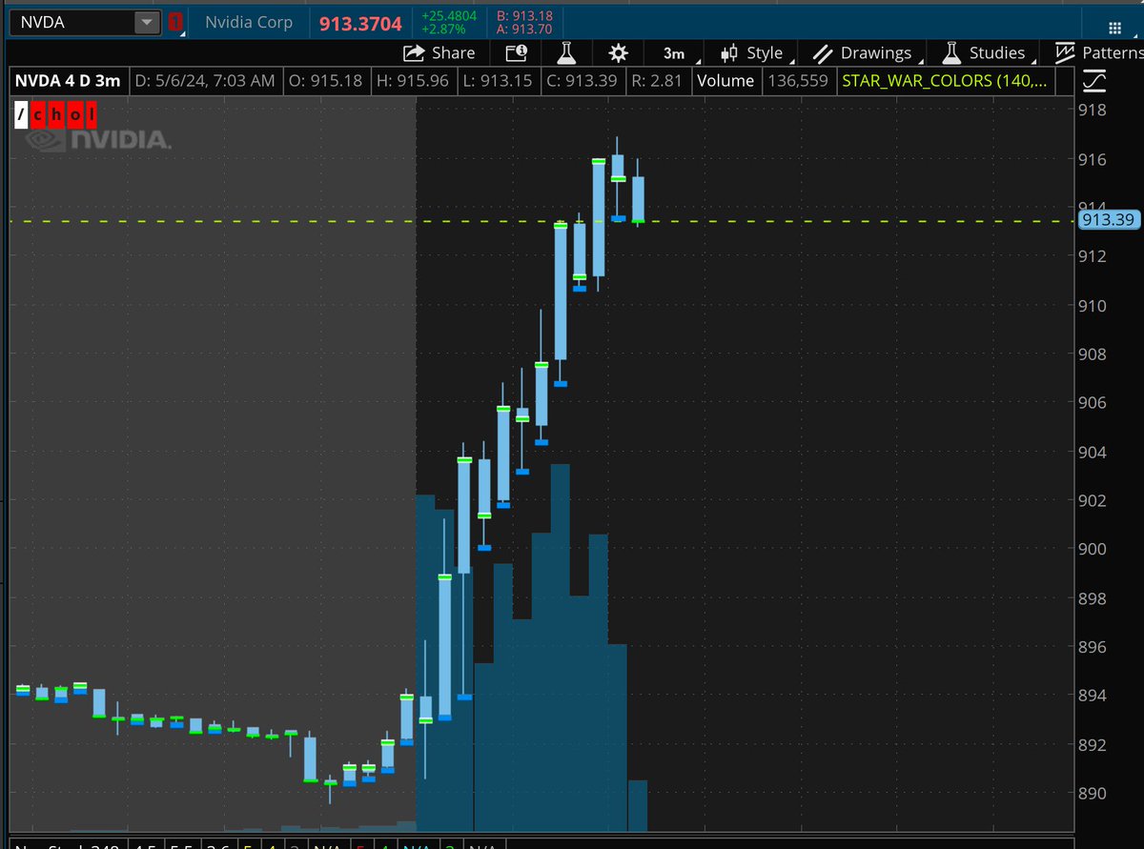
Task: Open the Style menu
Action: (765, 53)
